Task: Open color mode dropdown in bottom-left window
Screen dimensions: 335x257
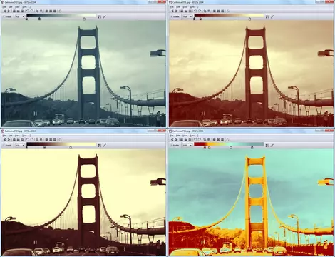Action: coord(20,145)
